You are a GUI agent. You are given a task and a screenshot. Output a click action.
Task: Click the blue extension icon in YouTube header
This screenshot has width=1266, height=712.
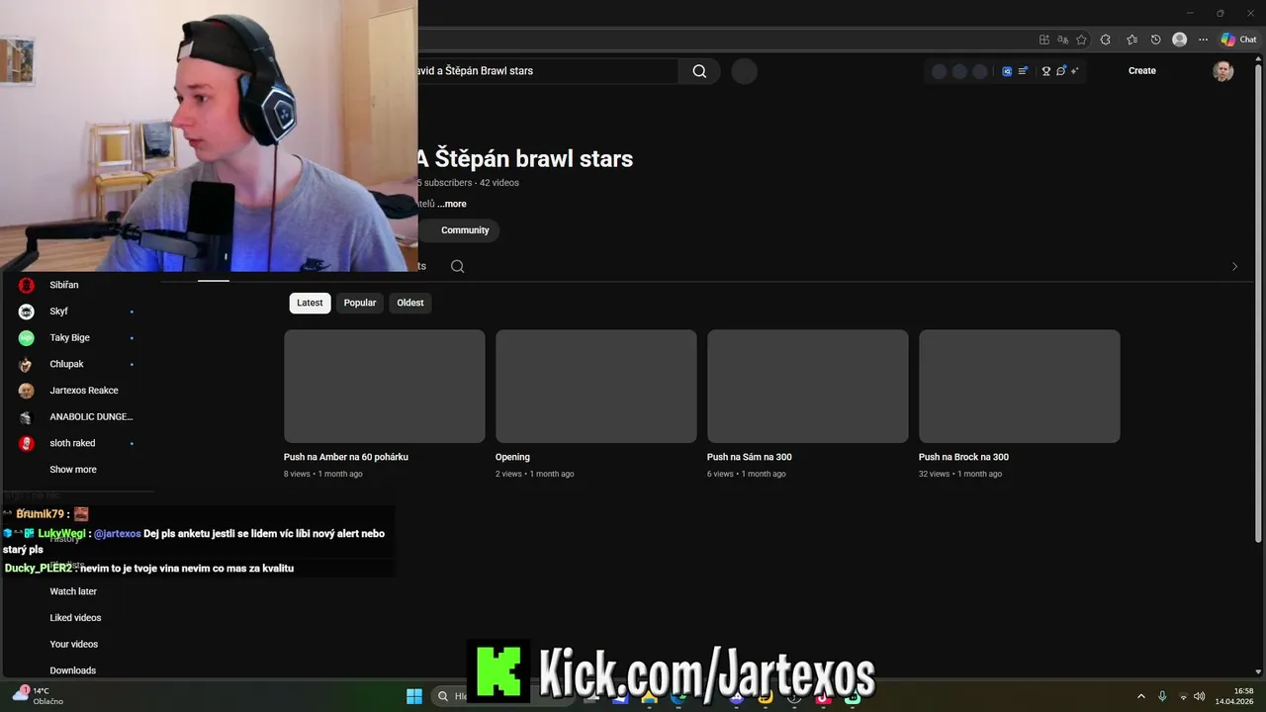1007,71
